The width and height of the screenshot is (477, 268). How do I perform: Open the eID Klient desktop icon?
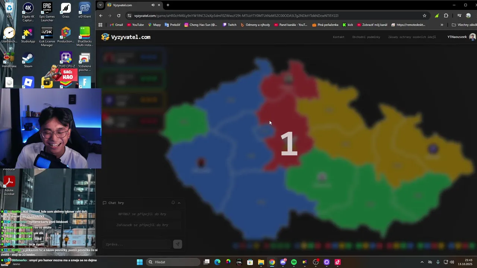click(x=85, y=10)
